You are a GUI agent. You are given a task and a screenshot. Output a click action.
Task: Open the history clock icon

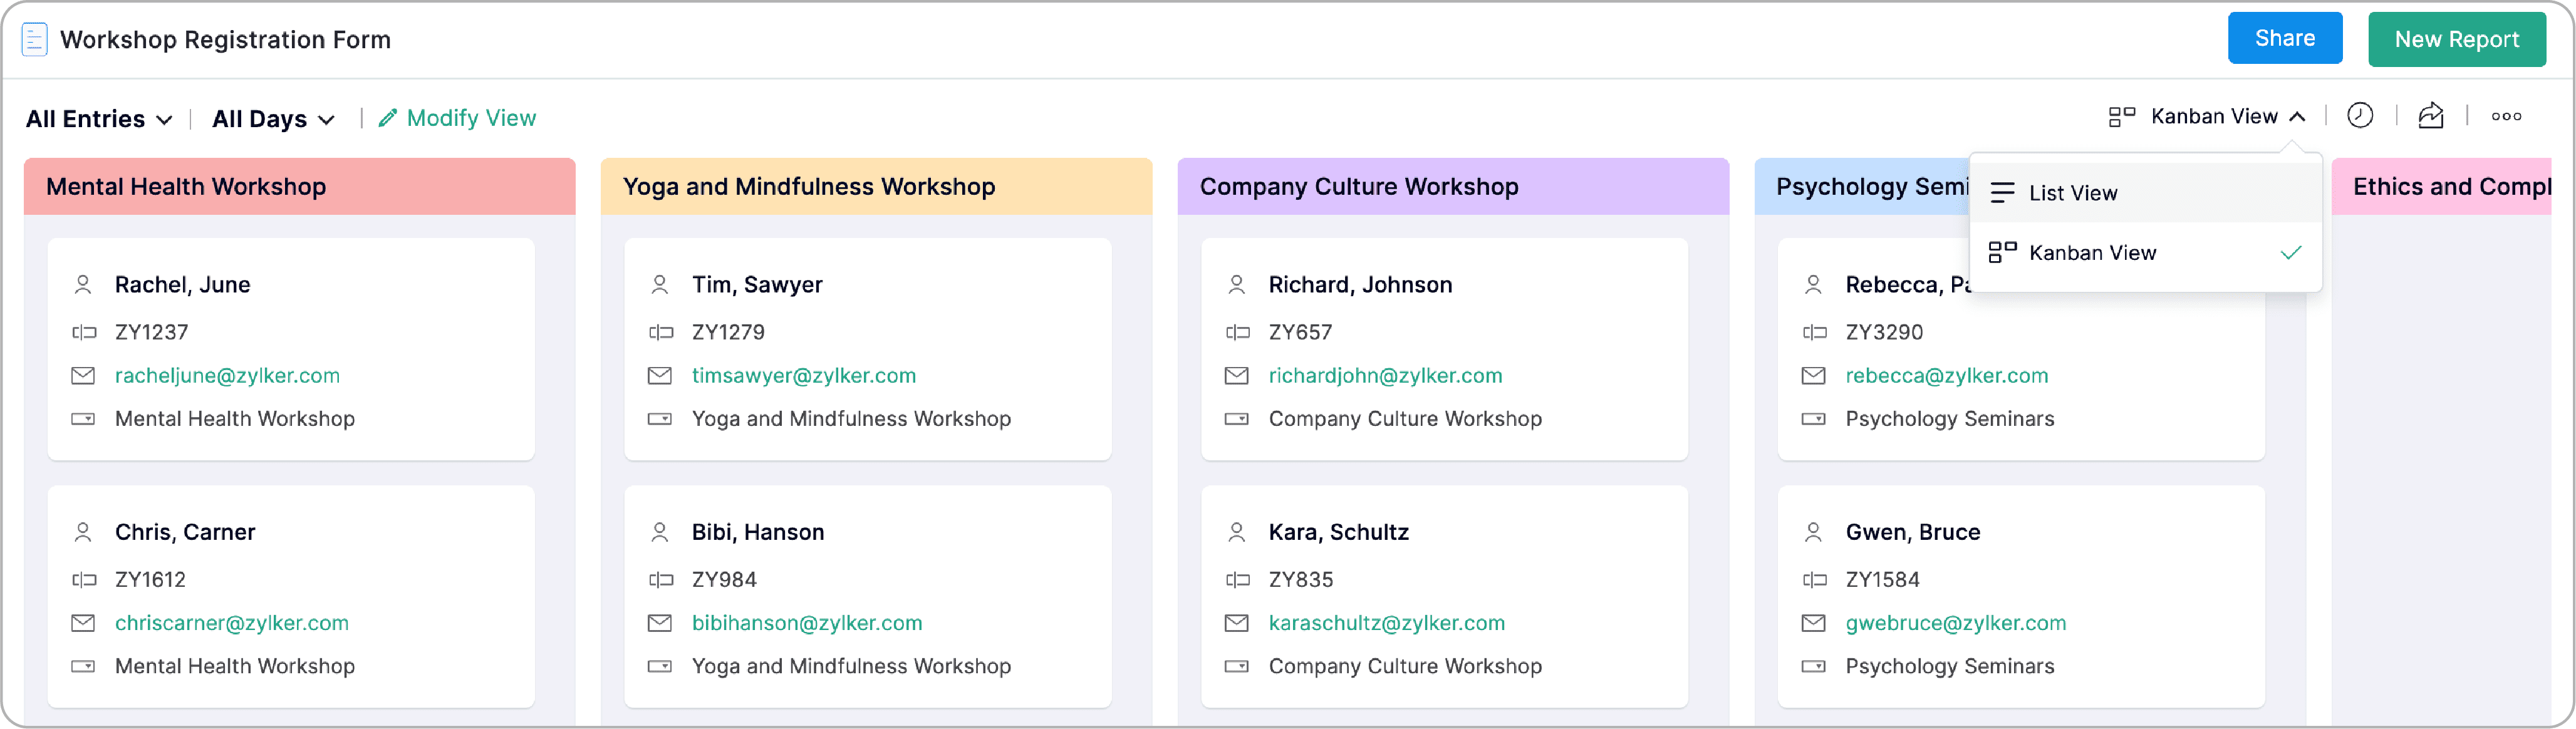pyautogui.click(x=2359, y=116)
